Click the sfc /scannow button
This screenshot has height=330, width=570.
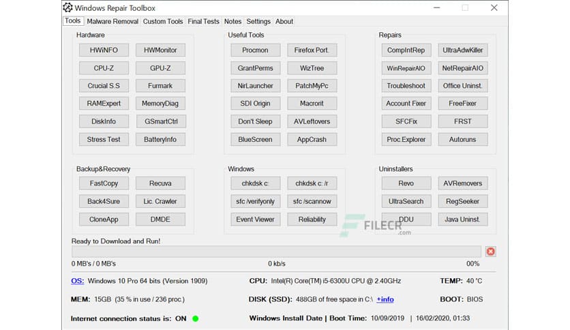312,201
